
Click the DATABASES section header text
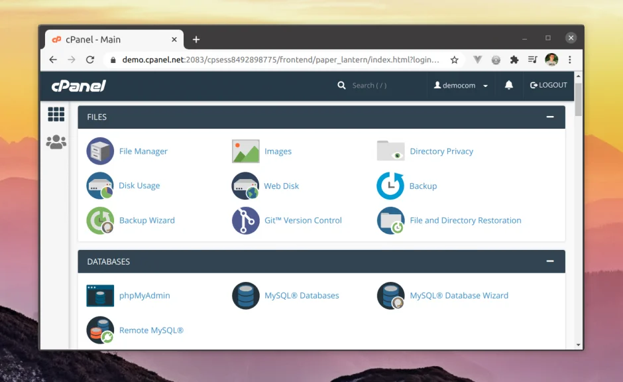coord(109,261)
